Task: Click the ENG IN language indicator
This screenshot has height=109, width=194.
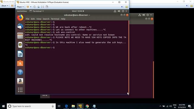Action: (175, 106)
